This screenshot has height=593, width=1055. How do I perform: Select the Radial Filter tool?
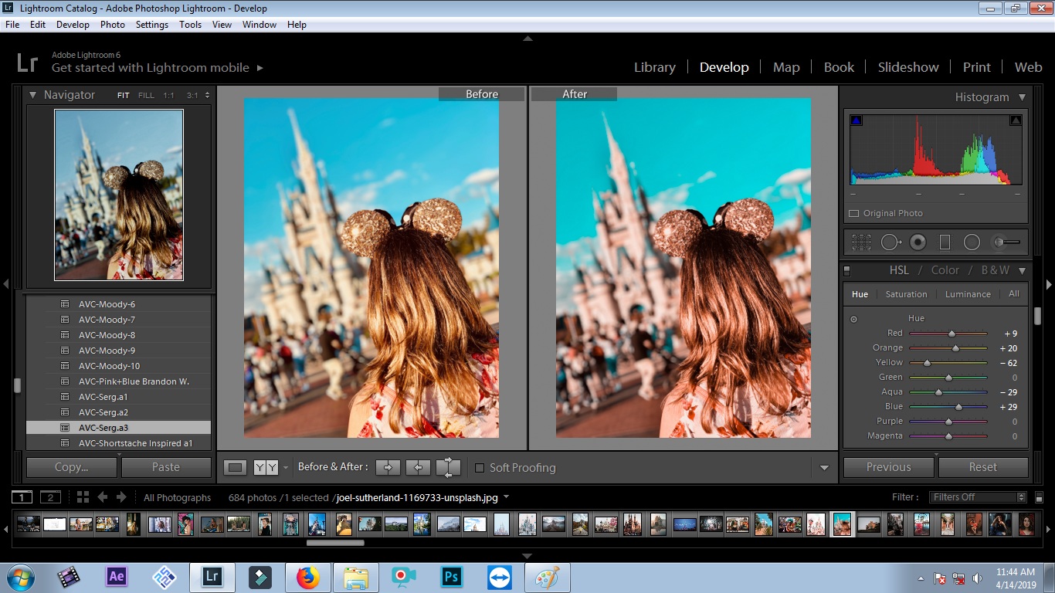(x=972, y=242)
